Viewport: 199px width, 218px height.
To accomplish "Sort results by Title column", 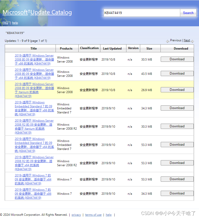I will (34, 48).
